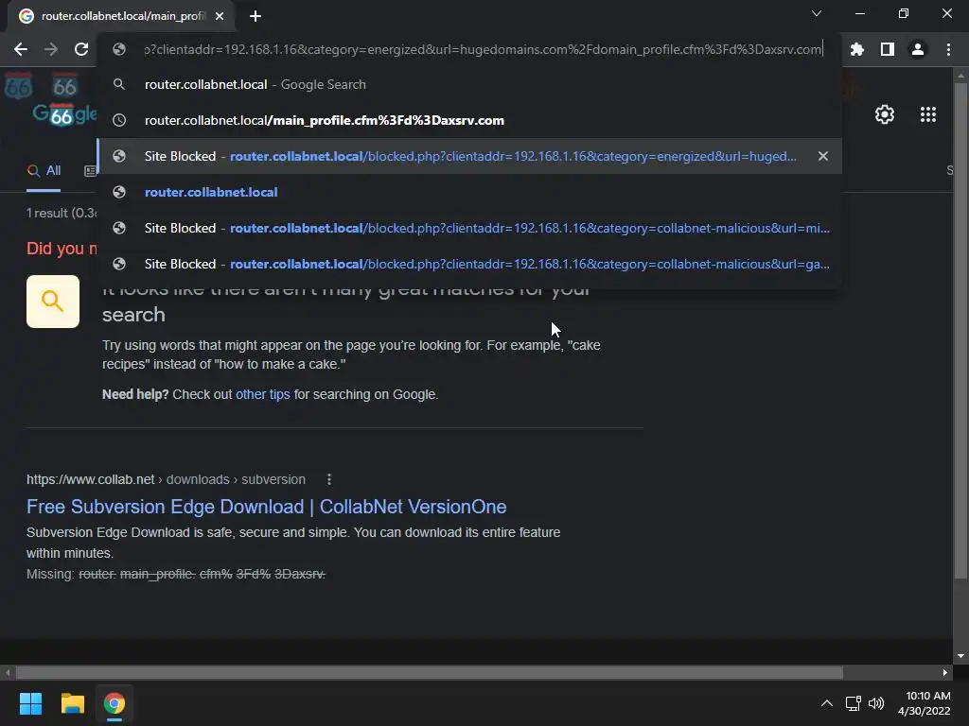
Task: Switch to the All search results tab
Action: click(x=44, y=171)
